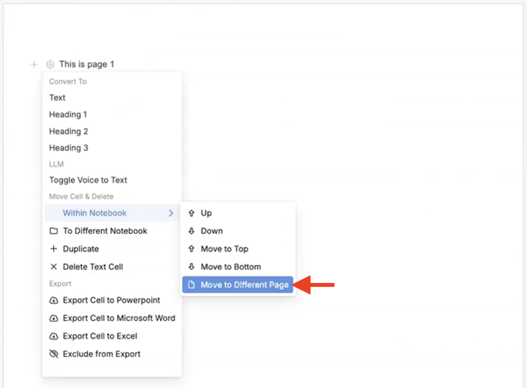Viewport: 527px width, 388px height.
Task: Select Within Notebook menu entry
Action: (x=95, y=213)
